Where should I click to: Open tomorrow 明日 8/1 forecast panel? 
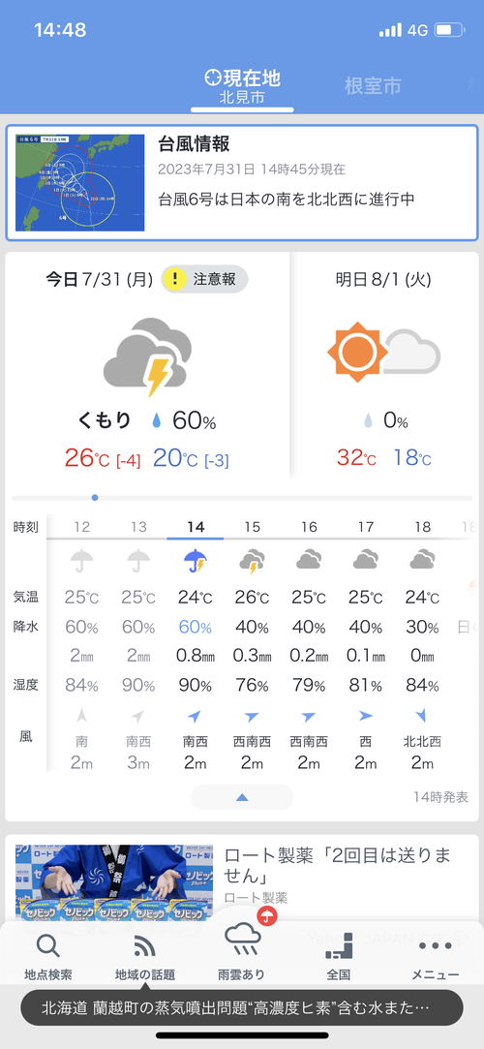[x=383, y=365]
